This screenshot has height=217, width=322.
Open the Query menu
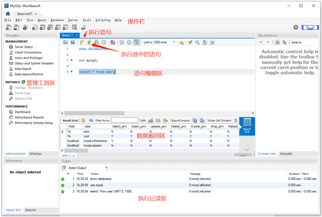pos(42,20)
